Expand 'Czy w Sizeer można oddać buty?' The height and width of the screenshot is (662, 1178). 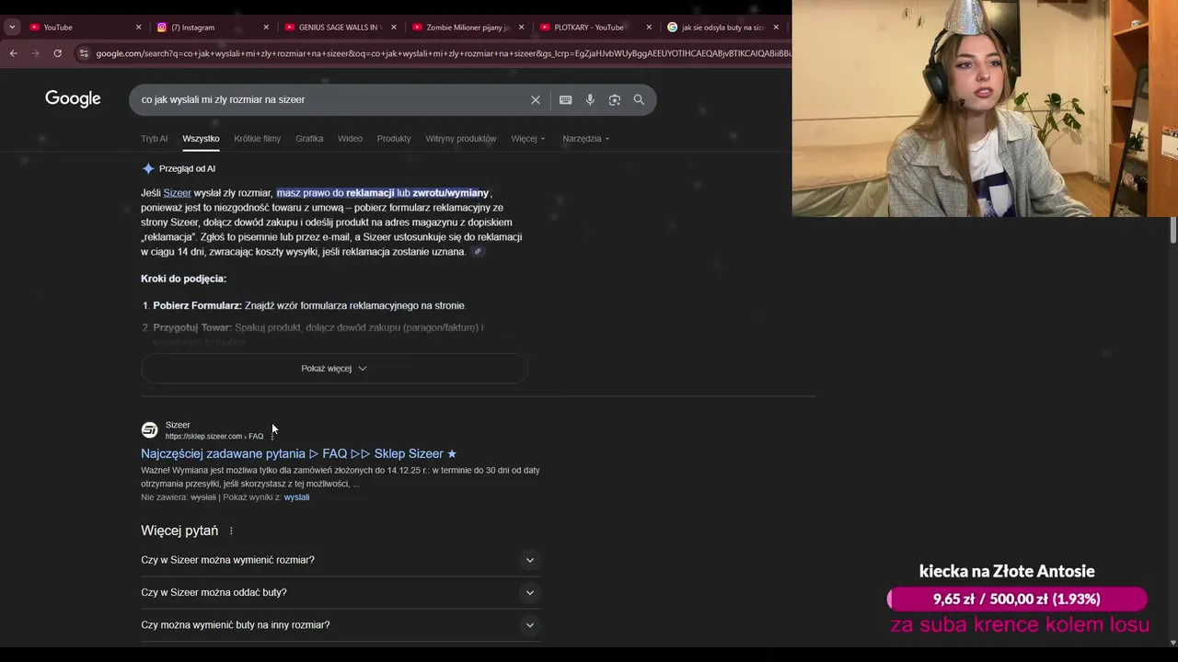(341, 592)
